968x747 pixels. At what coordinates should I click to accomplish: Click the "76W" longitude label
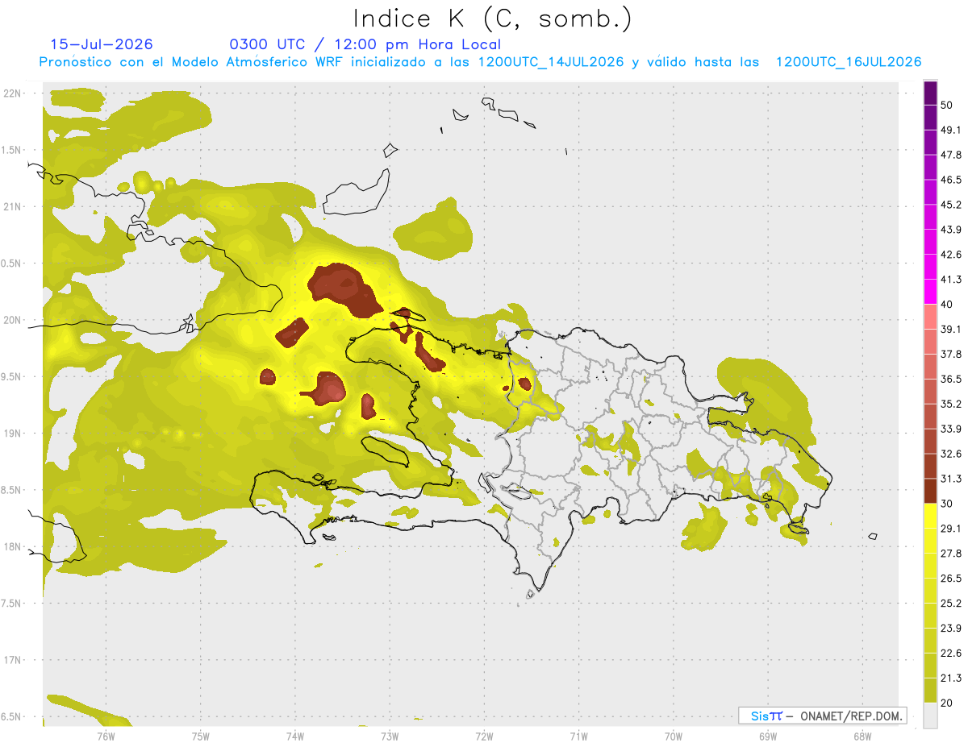pyautogui.click(x=106, y=736)
